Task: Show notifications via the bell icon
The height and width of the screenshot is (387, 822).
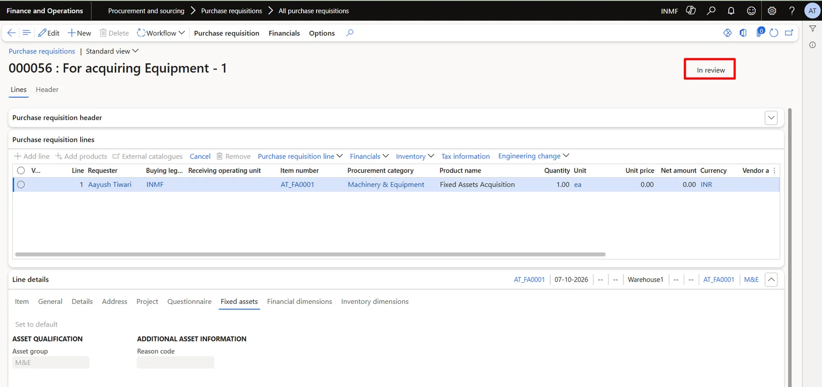Action: [x=731, y=11]
